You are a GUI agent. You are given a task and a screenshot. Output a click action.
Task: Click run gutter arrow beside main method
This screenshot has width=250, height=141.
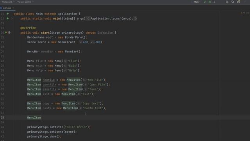8,18
